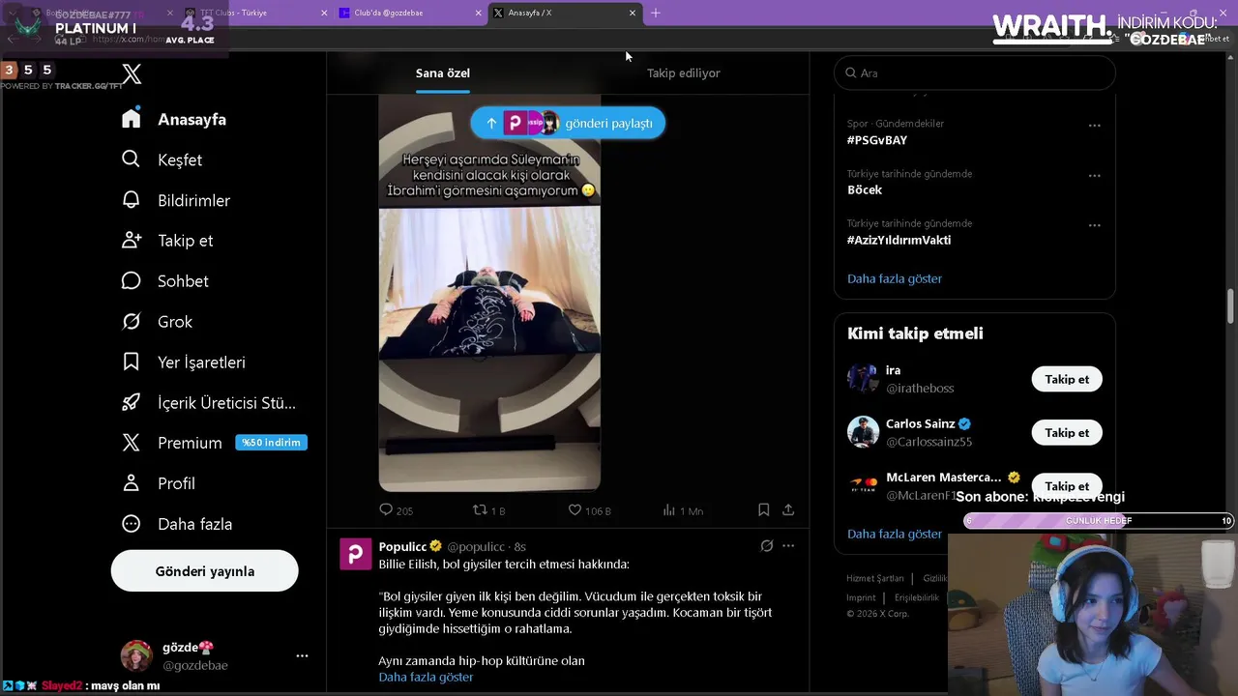This screenshot has width=1238, height=696.
Task: Open Carlos Sainz profile name
Action: point(921,423)
